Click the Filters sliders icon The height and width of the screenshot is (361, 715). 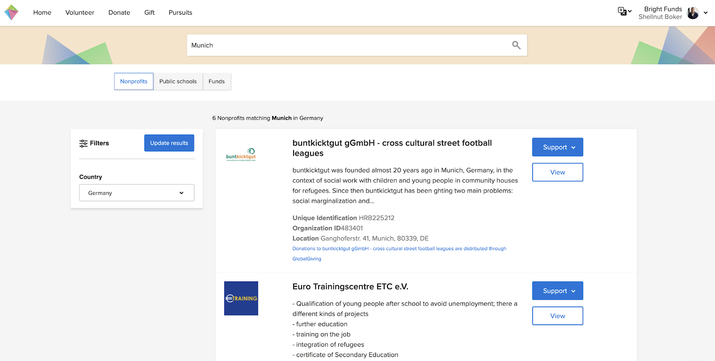pyautogui.click(x=84, y=143)
